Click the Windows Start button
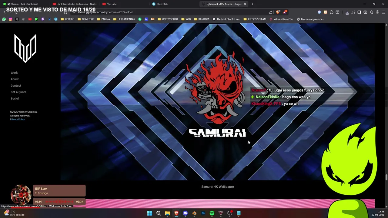 (149, 213)
